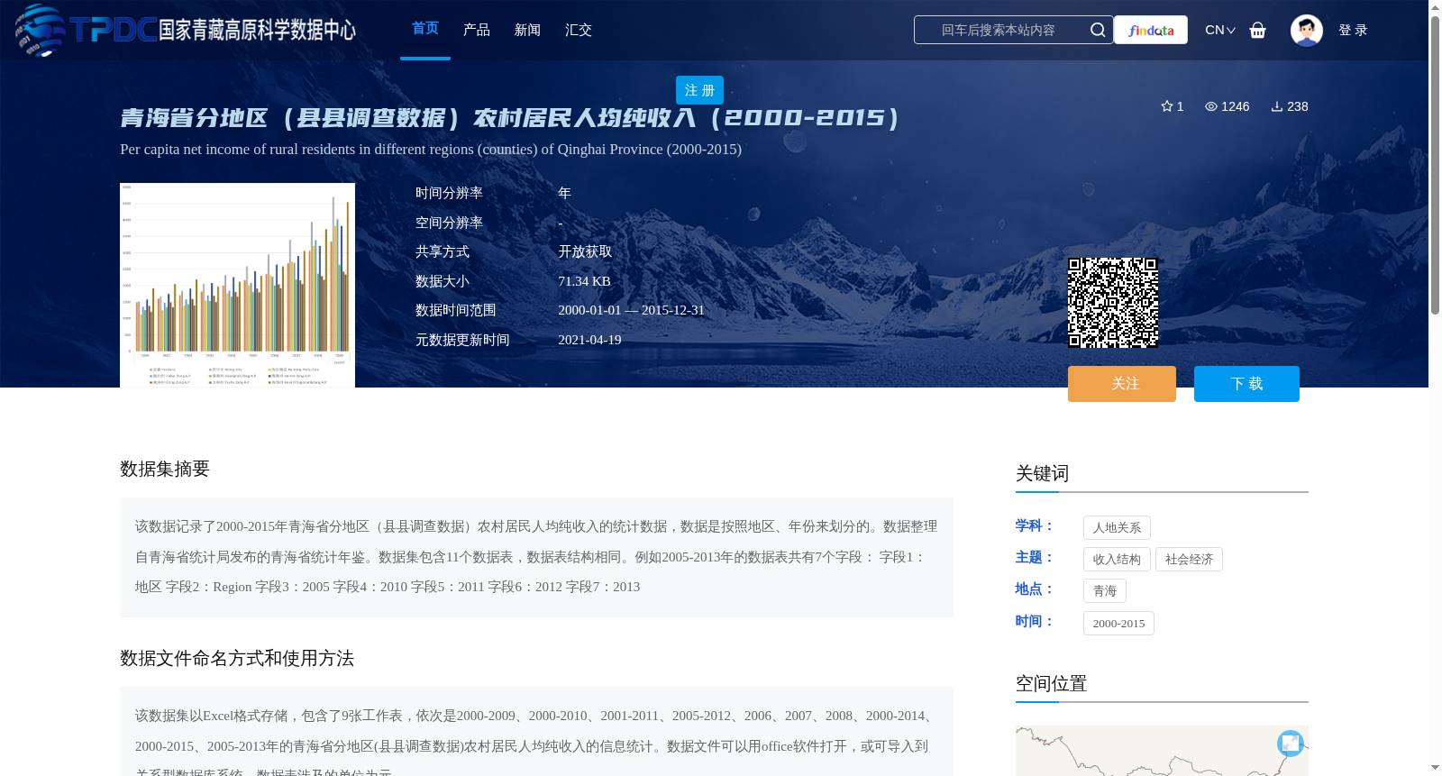Click the 空间位置 section heading
Screen dimensions: 1442x776
tap(1051, 683)
